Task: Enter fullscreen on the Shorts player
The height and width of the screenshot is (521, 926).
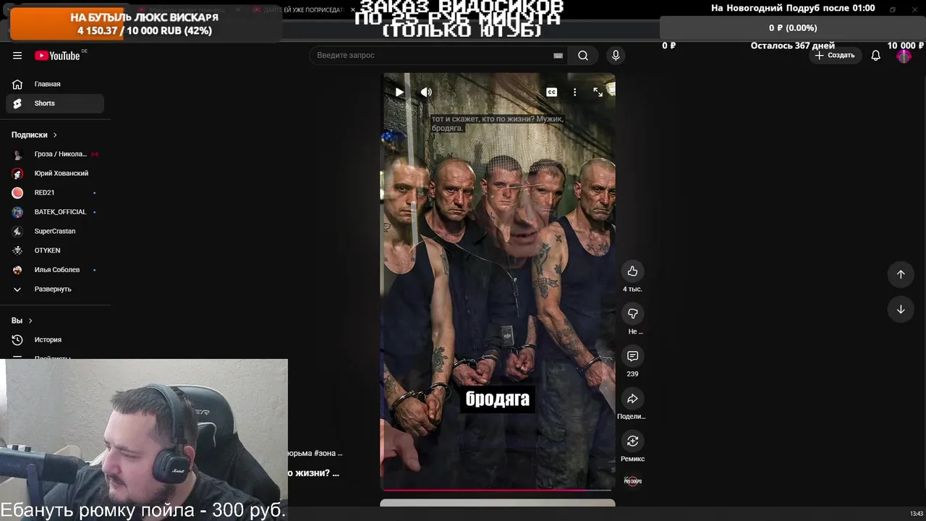Action: coord(598,92)
